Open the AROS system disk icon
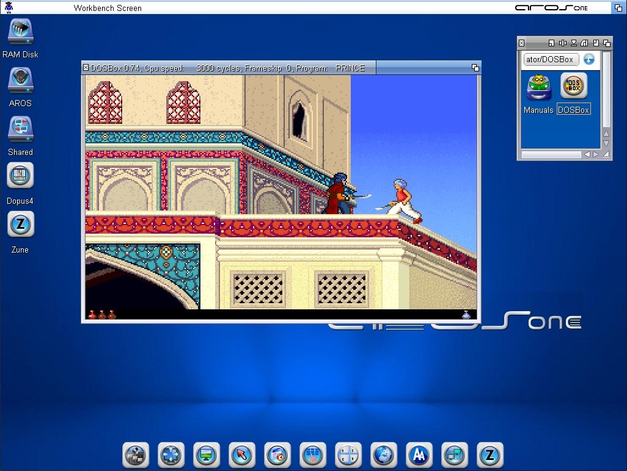627x471 pixels. point(20,80)
